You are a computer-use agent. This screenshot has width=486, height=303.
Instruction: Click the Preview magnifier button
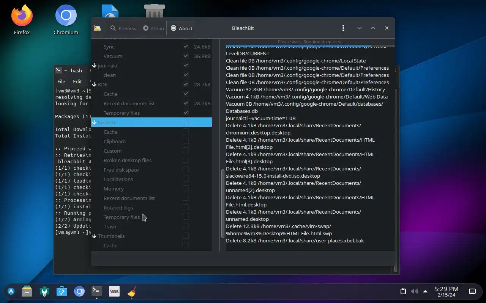pyautogui.click(x=123, y=28)
